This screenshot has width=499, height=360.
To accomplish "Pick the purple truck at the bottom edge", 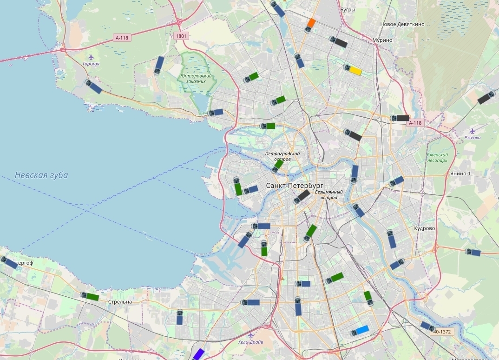I will pos(198,354).
